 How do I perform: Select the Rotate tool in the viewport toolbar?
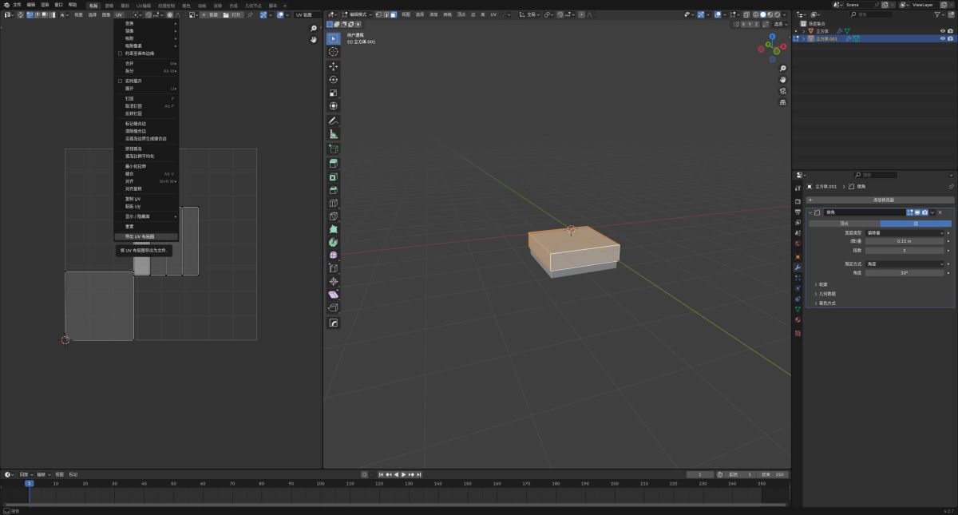(333, 79)
